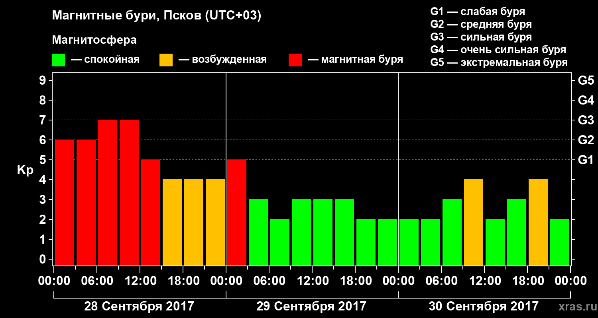Viewport: 598px width, 318px height.
Task: Click legend line 'G2 — средняя буря'
Action: point(481,24)
